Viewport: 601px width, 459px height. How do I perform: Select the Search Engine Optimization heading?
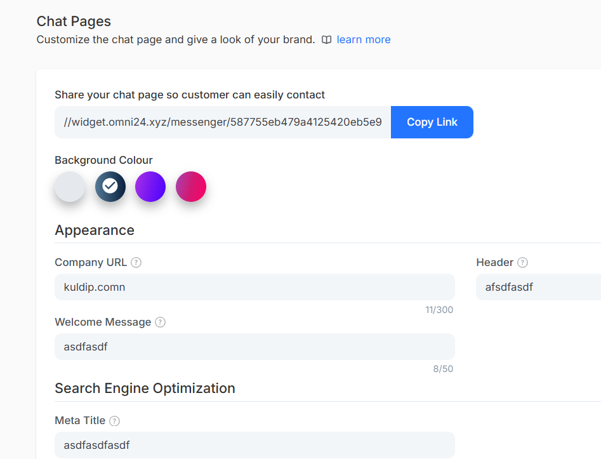click(145, 388)
